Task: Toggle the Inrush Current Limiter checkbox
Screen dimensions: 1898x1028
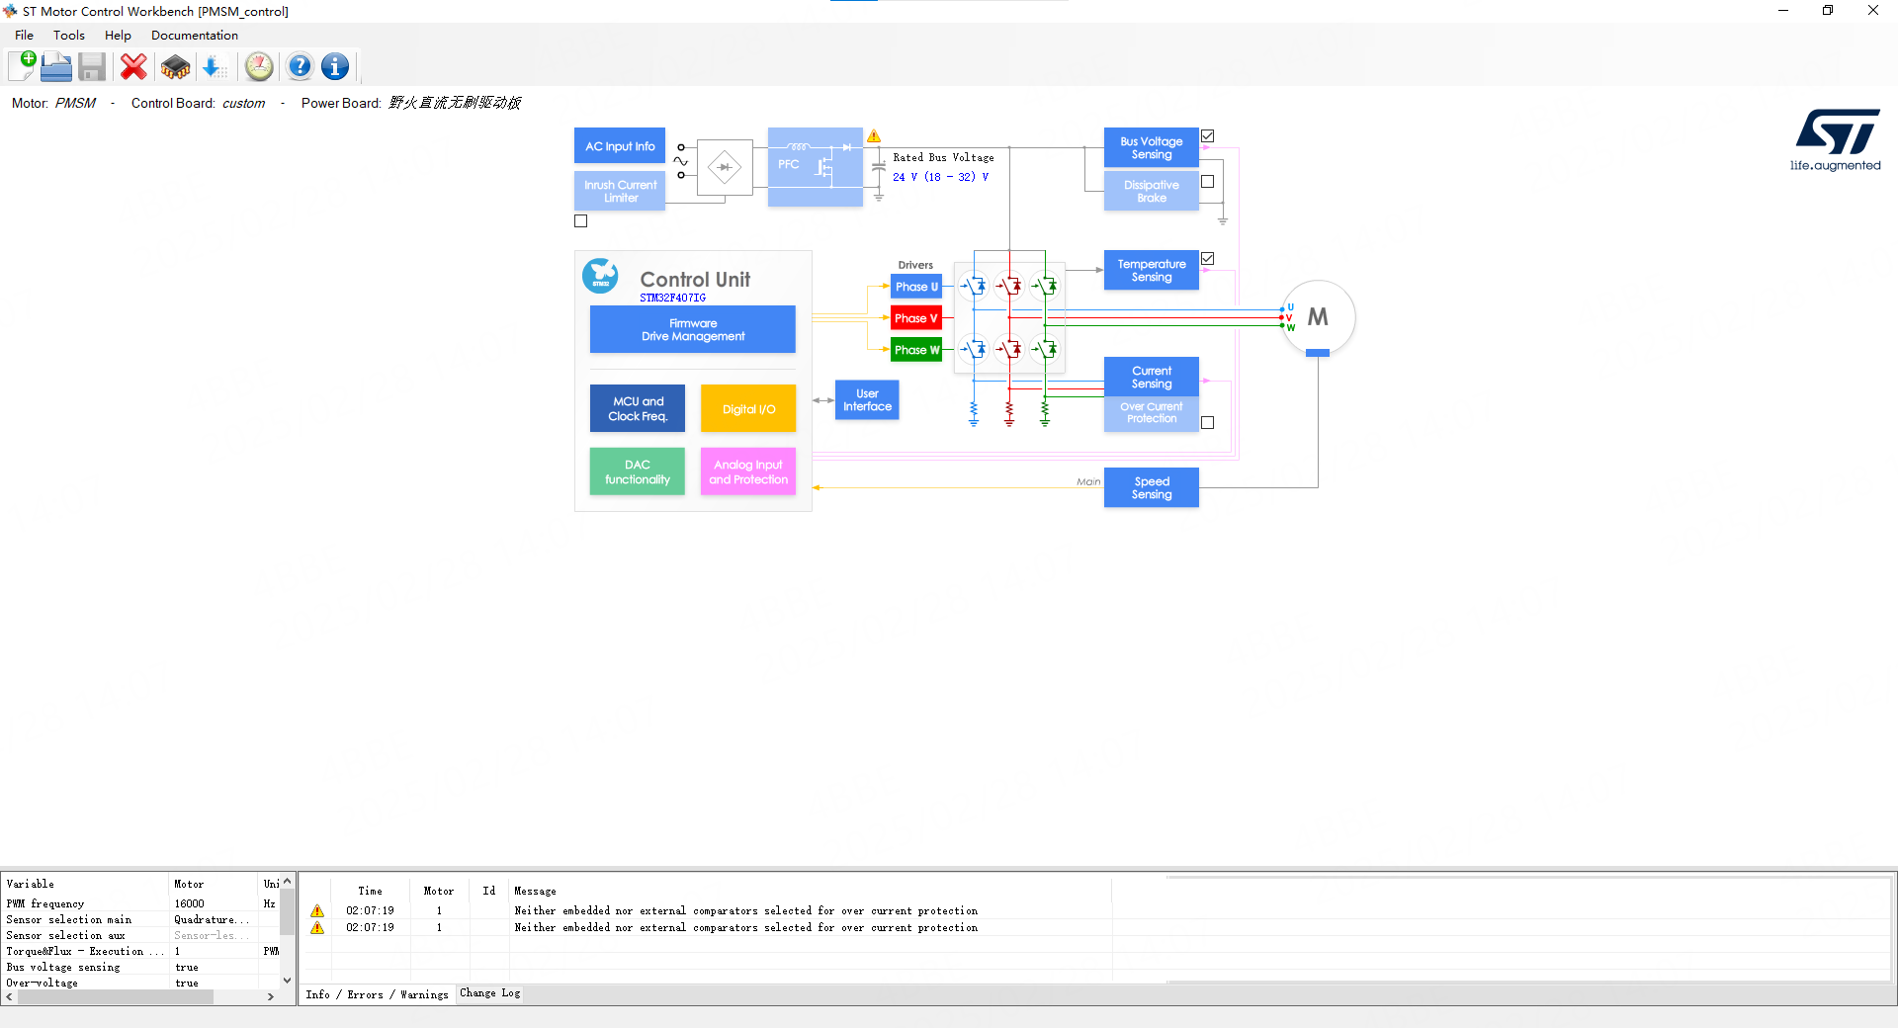Action: point(580,220)
